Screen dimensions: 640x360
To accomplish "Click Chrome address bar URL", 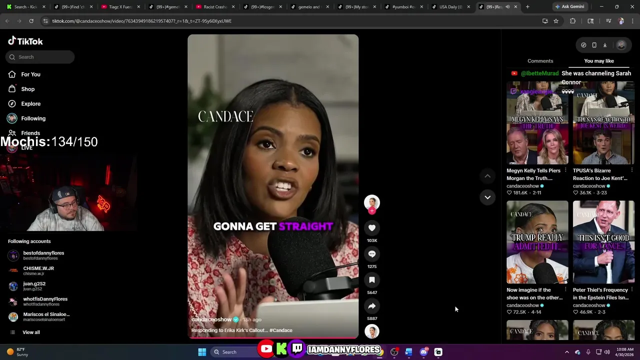I will click(x=142, y=21).
